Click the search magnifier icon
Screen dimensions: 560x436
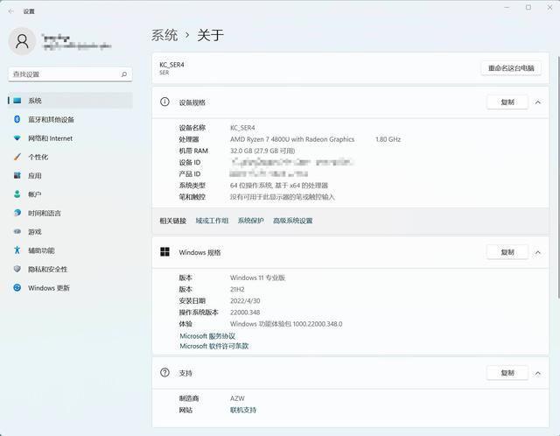point(125,74)
